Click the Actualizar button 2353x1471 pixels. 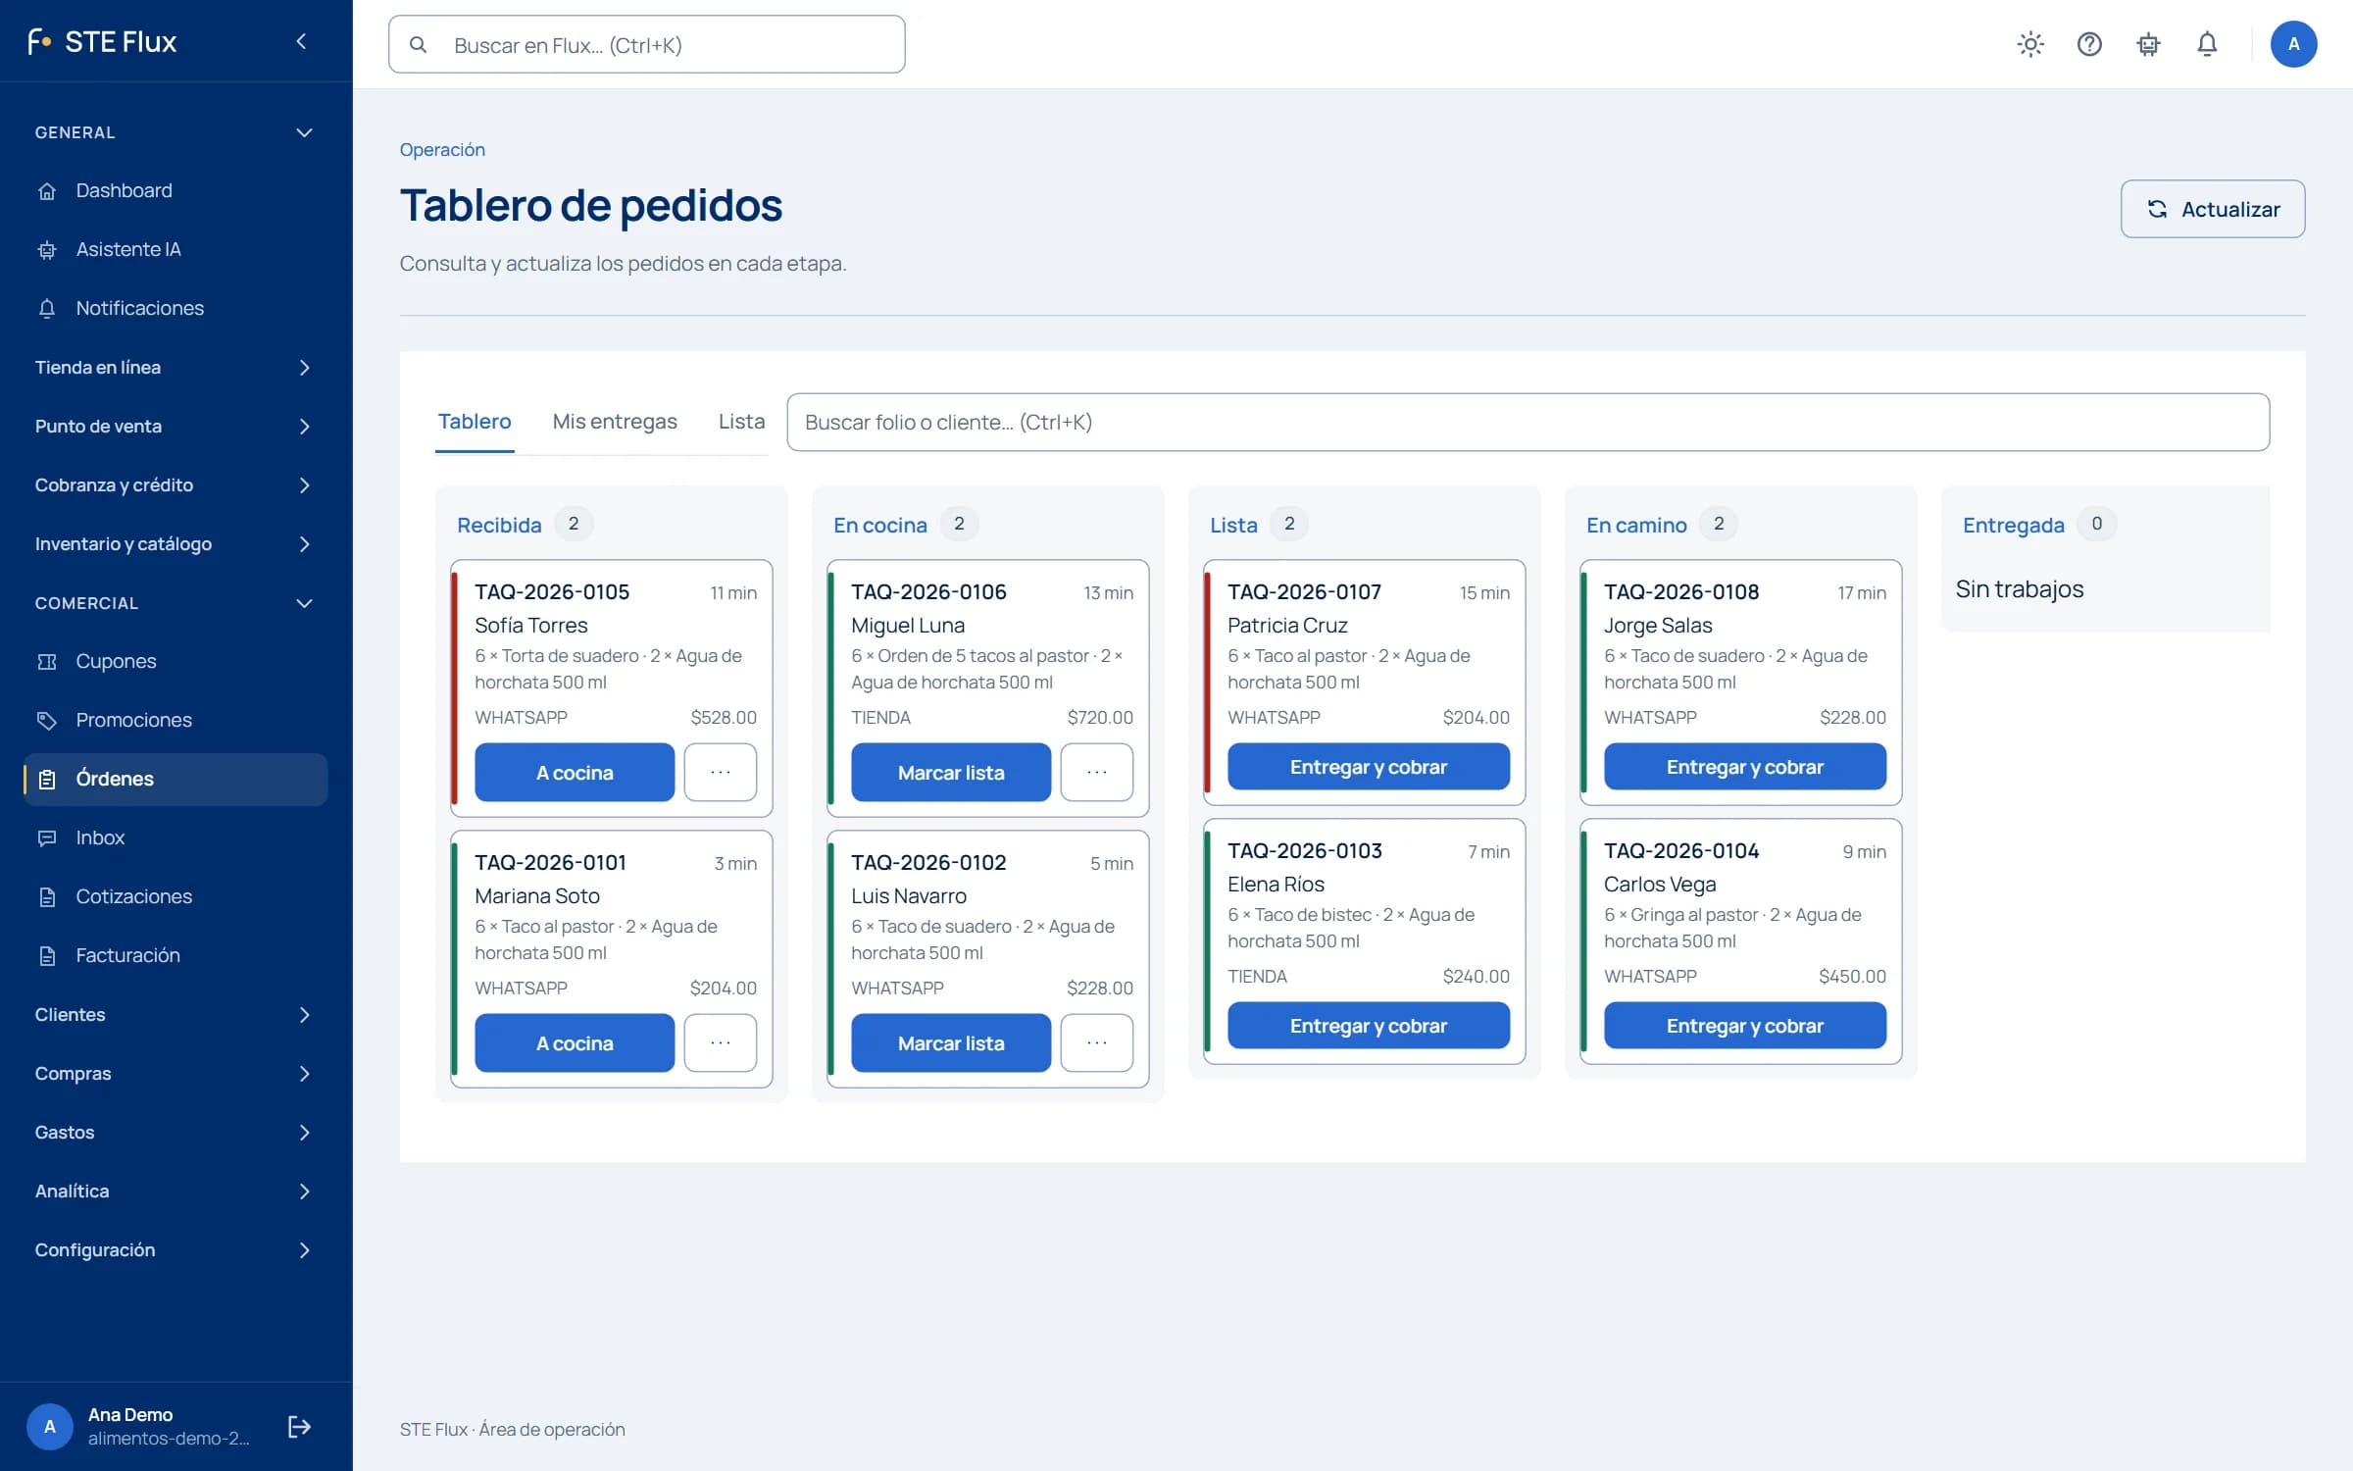2213,209
